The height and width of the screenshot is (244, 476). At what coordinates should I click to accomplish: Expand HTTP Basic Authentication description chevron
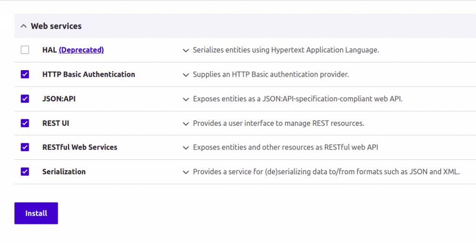pos(186,75)
